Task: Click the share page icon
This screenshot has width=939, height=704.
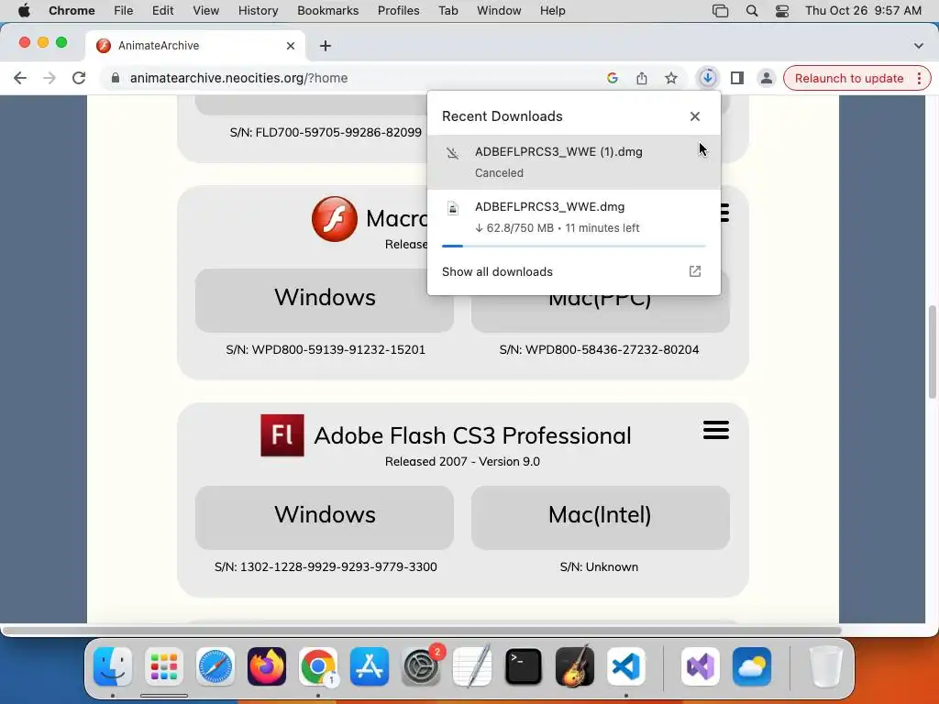Action: click(x=641, y=78)
